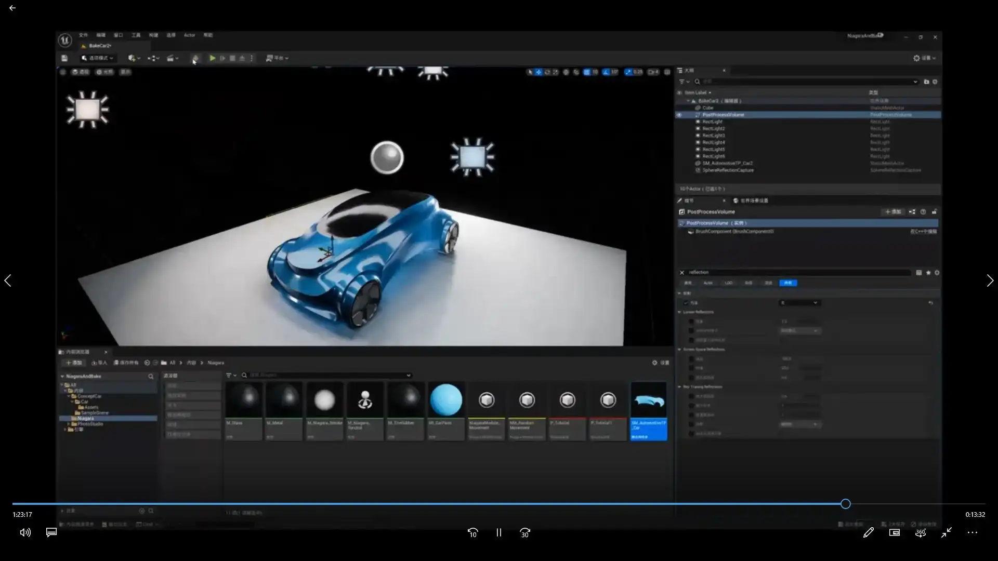The height and width of the screenshot is (561, 998).
Task: Go to next video with right arrow
Action: 990,280
